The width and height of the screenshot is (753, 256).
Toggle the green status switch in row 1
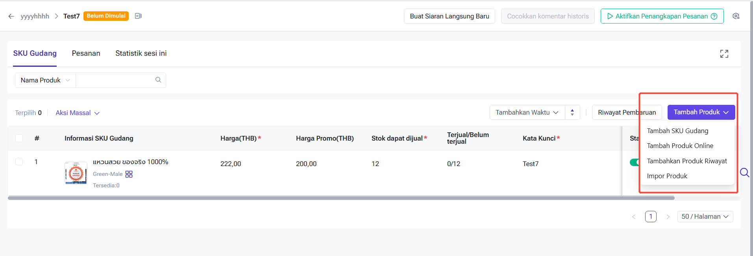tap(634, 162)
